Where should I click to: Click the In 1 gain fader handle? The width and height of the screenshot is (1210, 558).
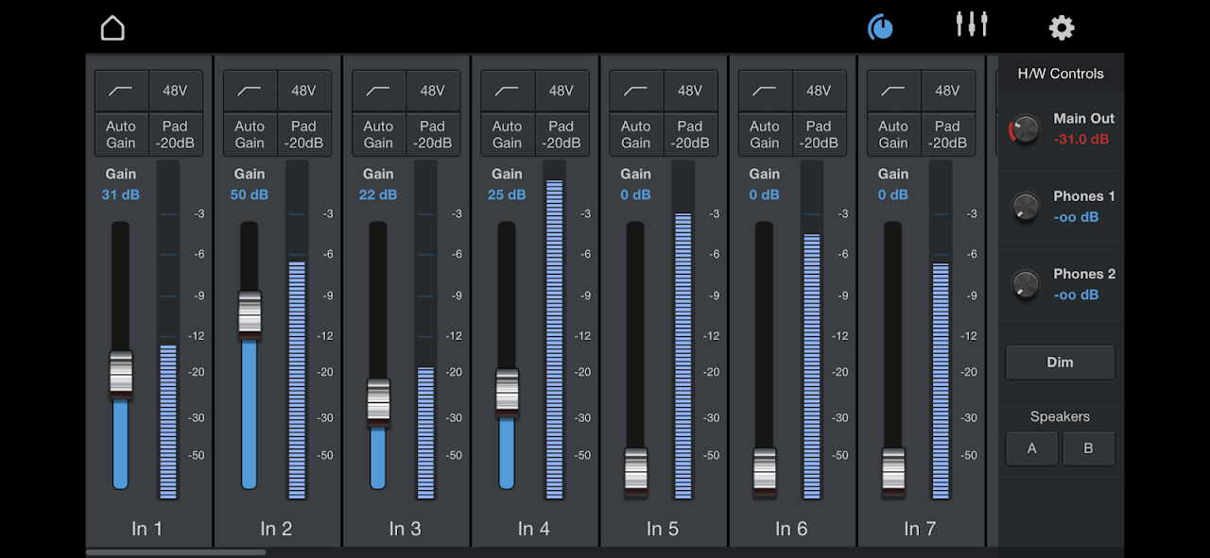[121, 374]
